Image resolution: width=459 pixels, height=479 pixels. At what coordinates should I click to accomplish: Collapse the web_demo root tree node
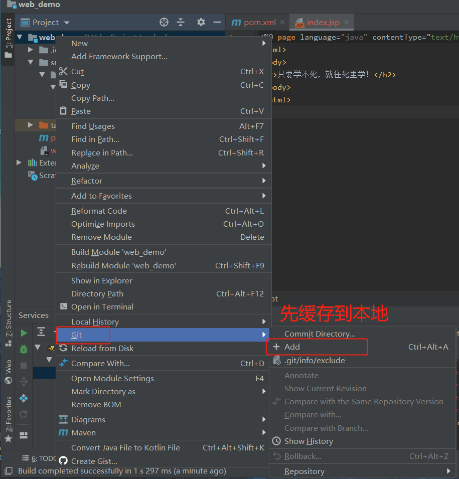click(x=20, y=37)
